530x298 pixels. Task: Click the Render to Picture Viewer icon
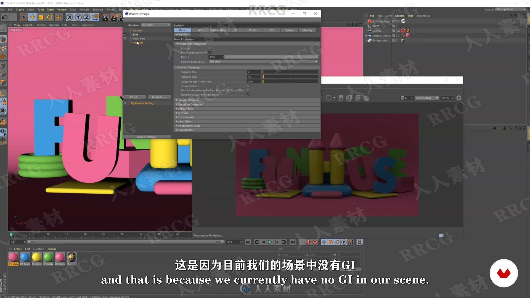pos(114,17)
